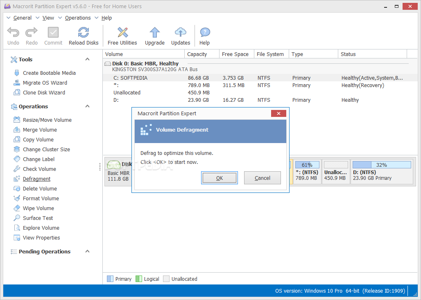The height and width of the screenshot is (300, 421).
Task: Click the Format Volume broom icon
Action: [17, 198]
